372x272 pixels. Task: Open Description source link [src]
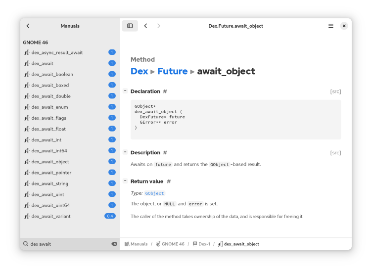[335, 153]
